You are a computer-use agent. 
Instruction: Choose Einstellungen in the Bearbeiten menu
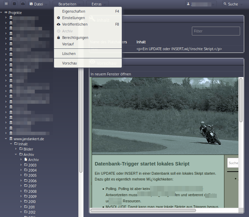click(x=88, y=18)
